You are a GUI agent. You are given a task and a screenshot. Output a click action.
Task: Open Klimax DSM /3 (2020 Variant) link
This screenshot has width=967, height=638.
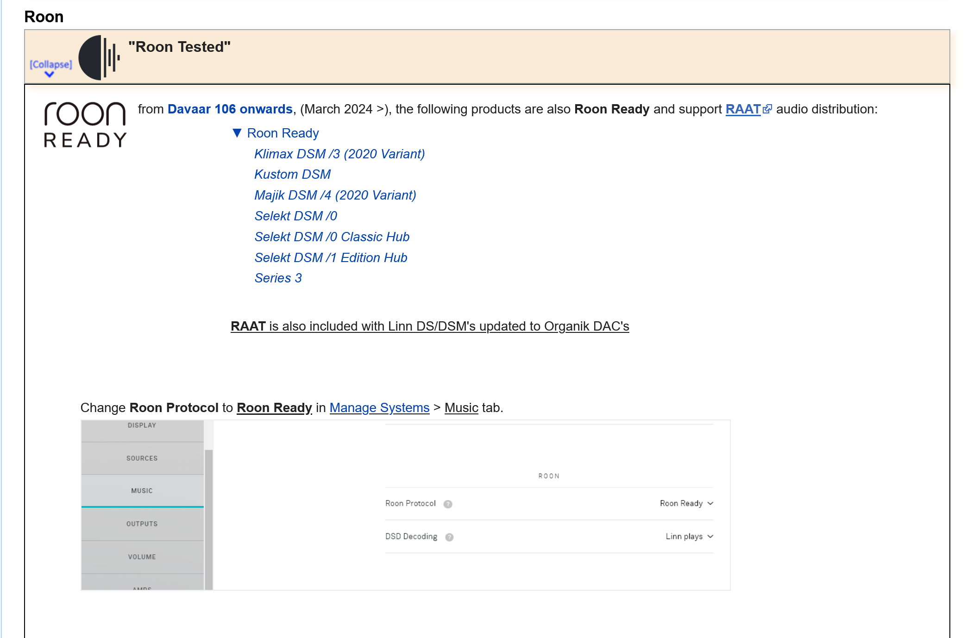point(339,154)
